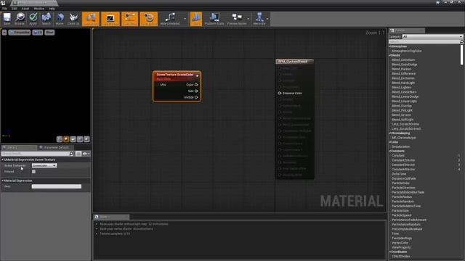This screenshot has width=465, height=261.
Task: Collapse UMaterial Expression Scene Texture section
Action: (3, 159)
